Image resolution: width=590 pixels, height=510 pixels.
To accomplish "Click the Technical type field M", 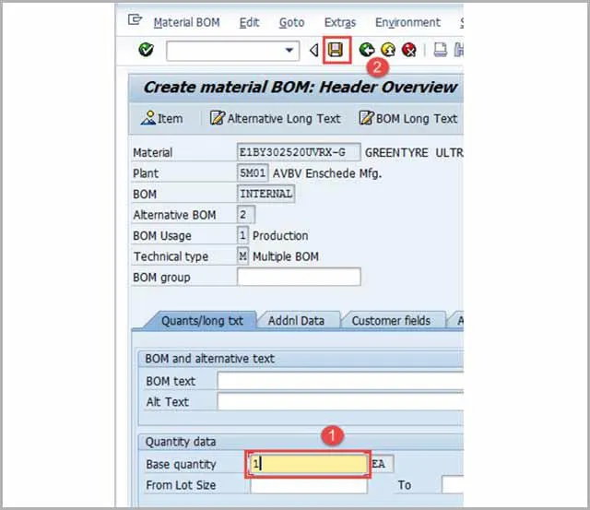I will point(242,256).
